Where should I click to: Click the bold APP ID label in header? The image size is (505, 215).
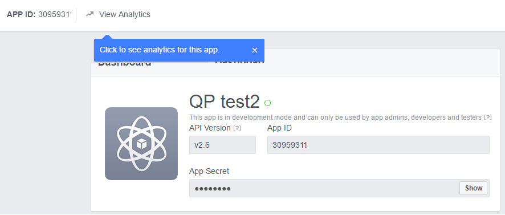pos(21,14)
